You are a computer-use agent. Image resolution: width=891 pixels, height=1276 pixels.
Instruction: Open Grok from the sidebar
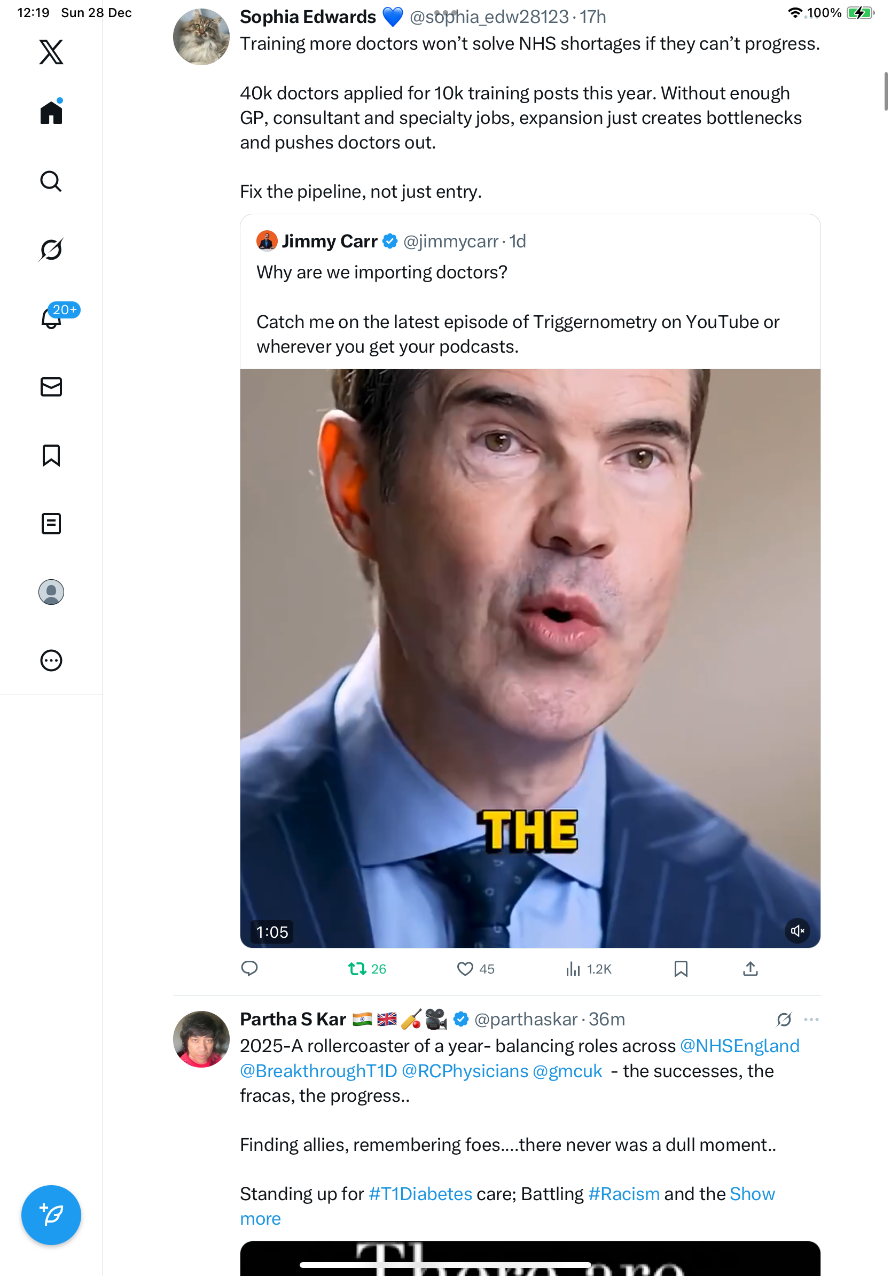(x=51, y=250)
